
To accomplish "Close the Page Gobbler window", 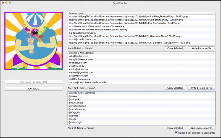I will pos(3,3).
